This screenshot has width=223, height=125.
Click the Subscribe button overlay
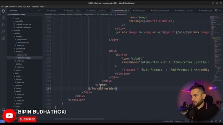click(27, 119)
